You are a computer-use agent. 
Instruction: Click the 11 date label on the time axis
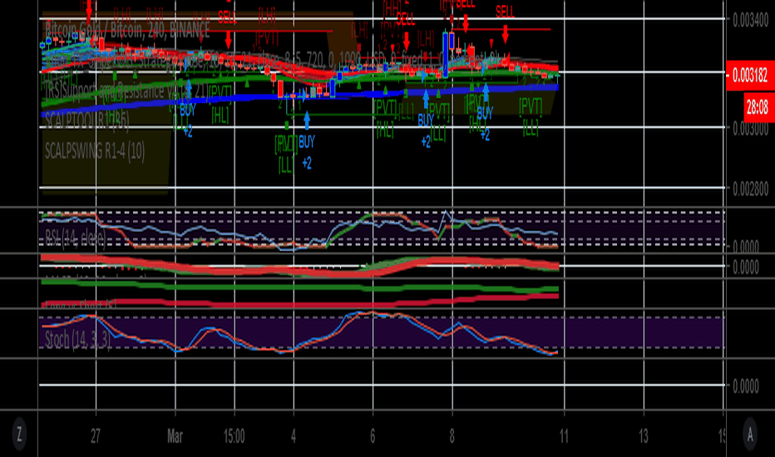tap(564, 436)
